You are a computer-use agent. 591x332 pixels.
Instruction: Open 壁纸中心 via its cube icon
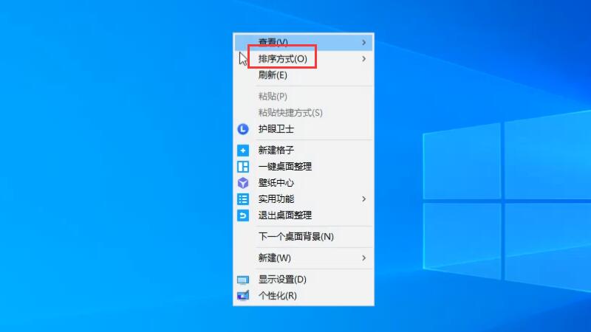click(x=243, y=182)
